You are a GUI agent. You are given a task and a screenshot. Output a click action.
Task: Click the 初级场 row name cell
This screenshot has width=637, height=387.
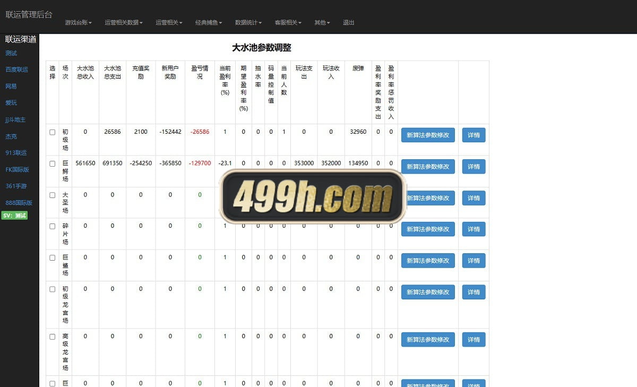[65, 140]
